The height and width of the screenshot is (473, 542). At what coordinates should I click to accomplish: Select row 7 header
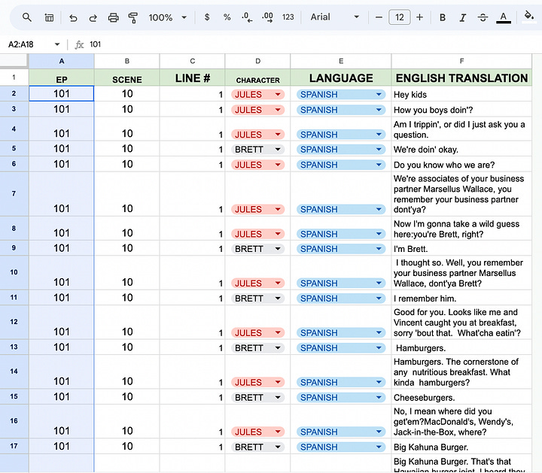[x=14, y=194]
